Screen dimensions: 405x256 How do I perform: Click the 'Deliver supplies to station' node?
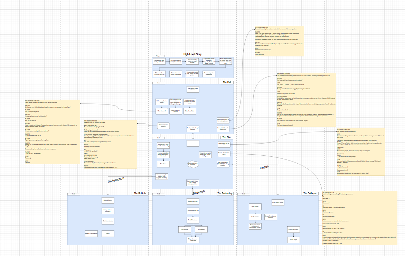[x=162, y=102]
